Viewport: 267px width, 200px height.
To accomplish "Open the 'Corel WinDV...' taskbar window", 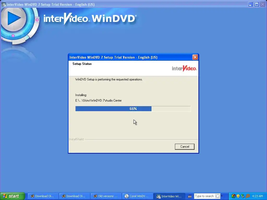I will tap(137, 196).
